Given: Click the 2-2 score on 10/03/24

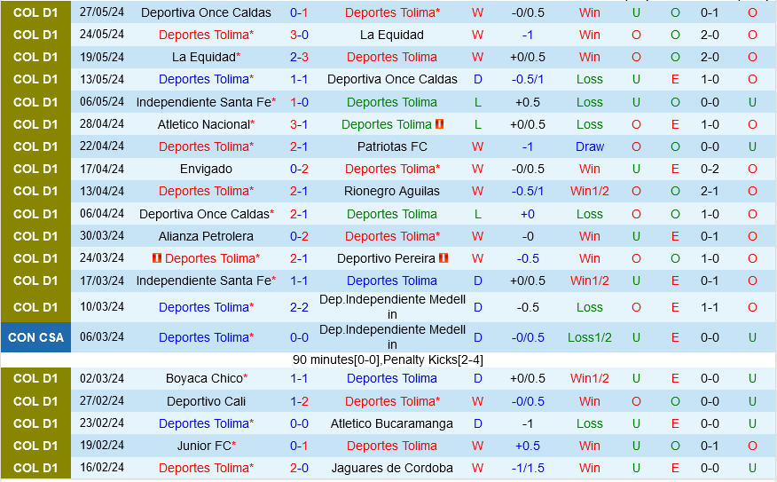Looking at the screenshot, I should coord(299,307).
